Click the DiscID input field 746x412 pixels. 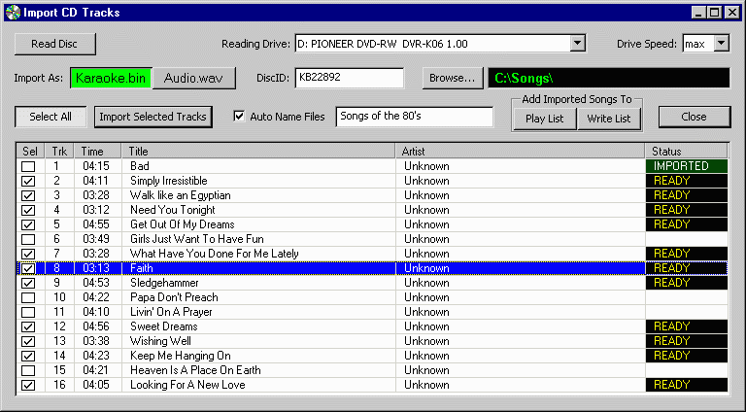349,78
